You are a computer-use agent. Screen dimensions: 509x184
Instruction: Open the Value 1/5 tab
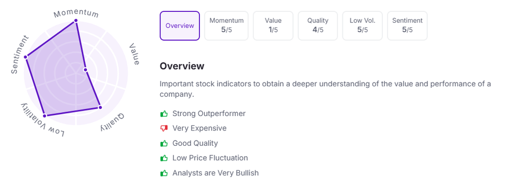(x=273, y=26)
